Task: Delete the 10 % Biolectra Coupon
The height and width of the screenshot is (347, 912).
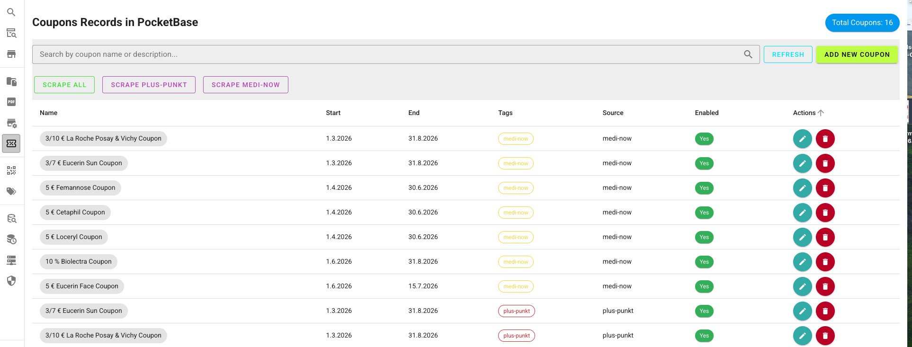Action: click(825, 262)
